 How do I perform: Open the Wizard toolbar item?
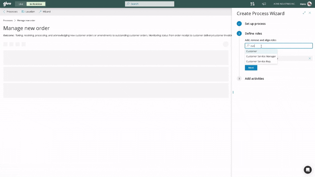44,12
